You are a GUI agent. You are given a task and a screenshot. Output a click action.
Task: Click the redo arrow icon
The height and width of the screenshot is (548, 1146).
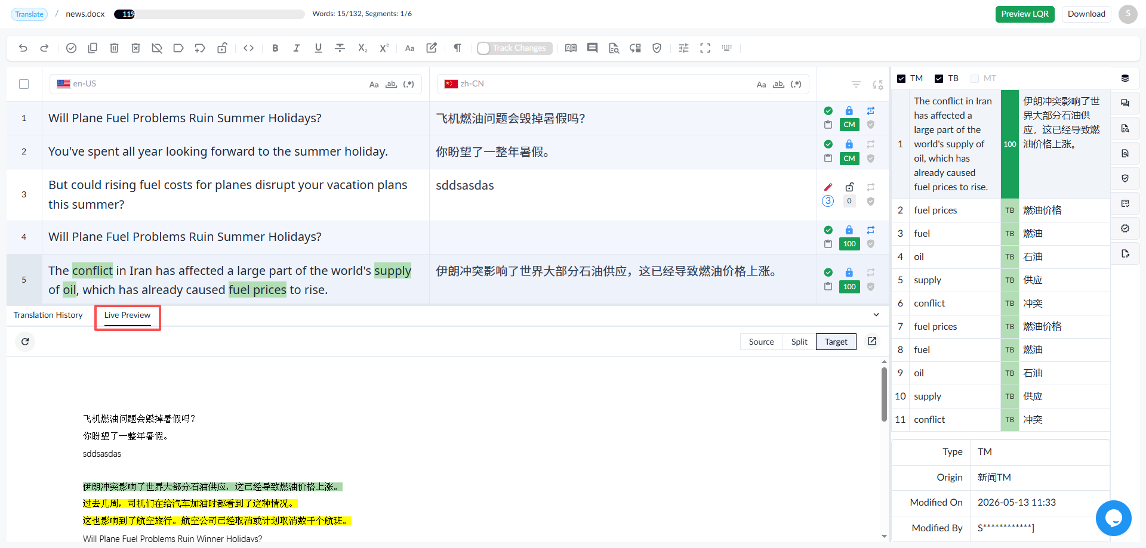click(x=44, y=48)
